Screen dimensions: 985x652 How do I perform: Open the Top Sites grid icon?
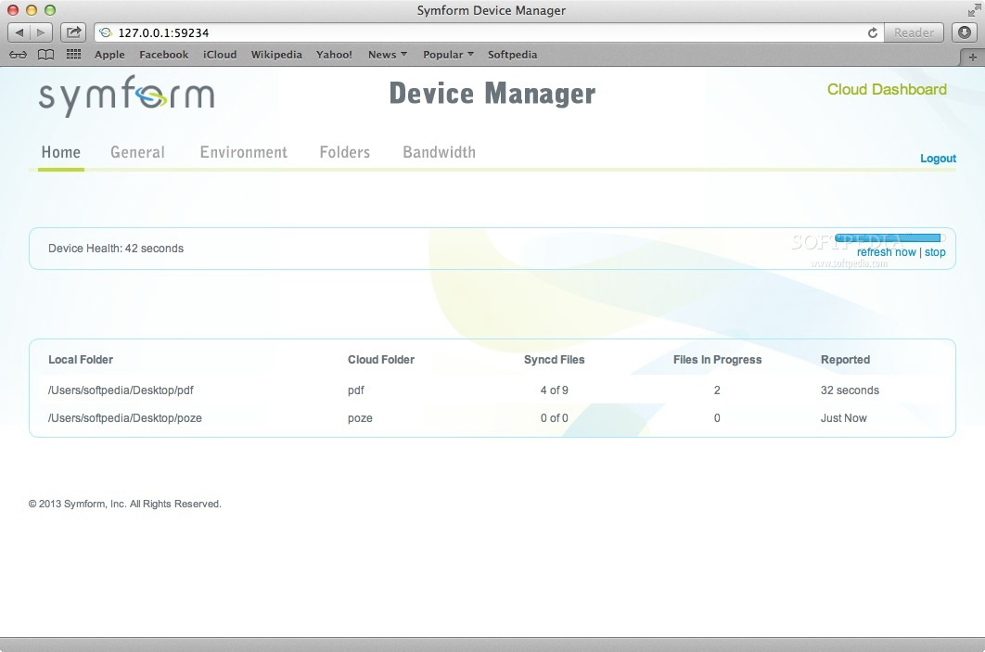coord(73,55)
